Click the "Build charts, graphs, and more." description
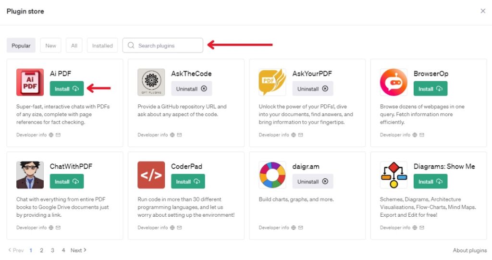Screen dimensions: 492x260 296,199
